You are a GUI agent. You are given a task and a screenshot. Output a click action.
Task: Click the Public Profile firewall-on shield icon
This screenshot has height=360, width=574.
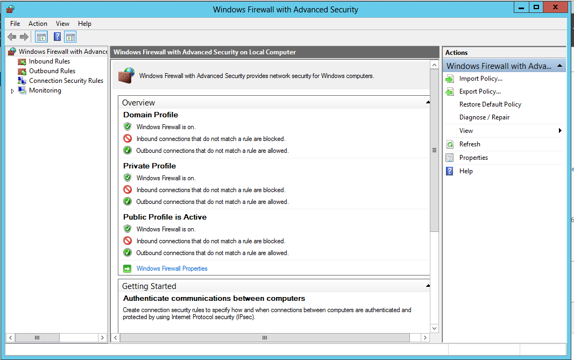(127, 229)
